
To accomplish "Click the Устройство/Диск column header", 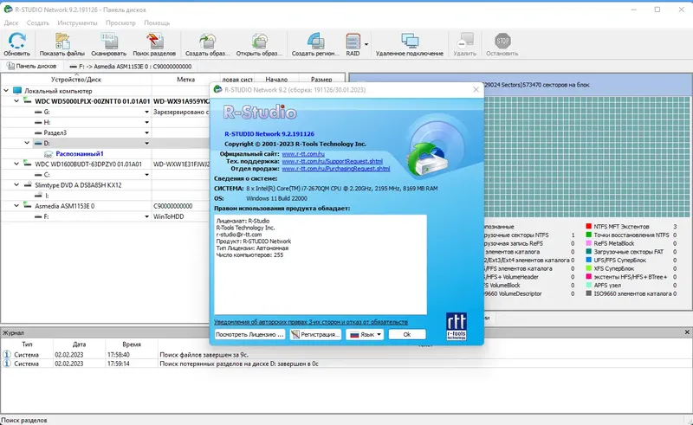I will tap(76, 80).
